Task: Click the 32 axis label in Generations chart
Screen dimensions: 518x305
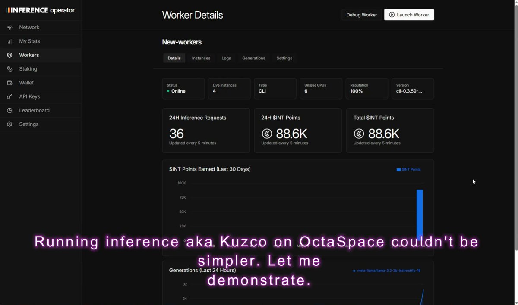Action: (185, 284)
